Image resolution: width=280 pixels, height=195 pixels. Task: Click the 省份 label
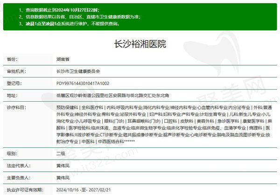[12, 59]
